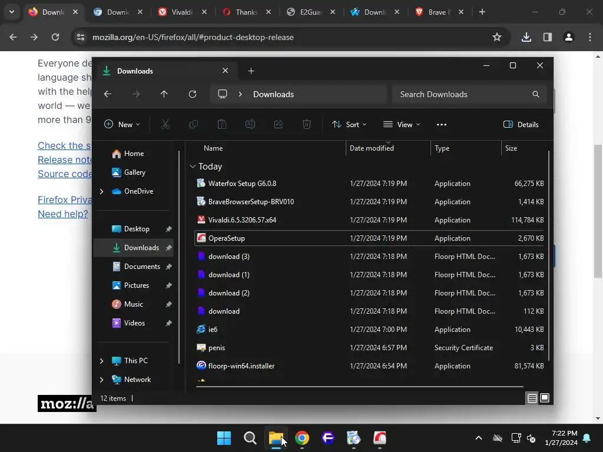
Task: Open the See more ellipsis menu in Explorer
Action: pyautogui.click(x=442, y=124)
